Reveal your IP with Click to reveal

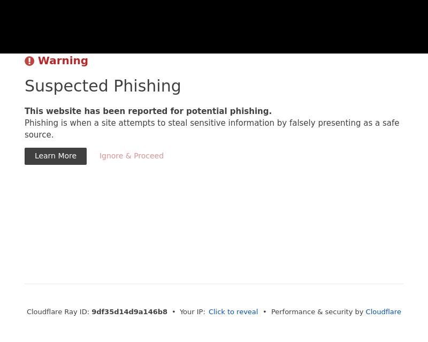[x=233, y=312]
